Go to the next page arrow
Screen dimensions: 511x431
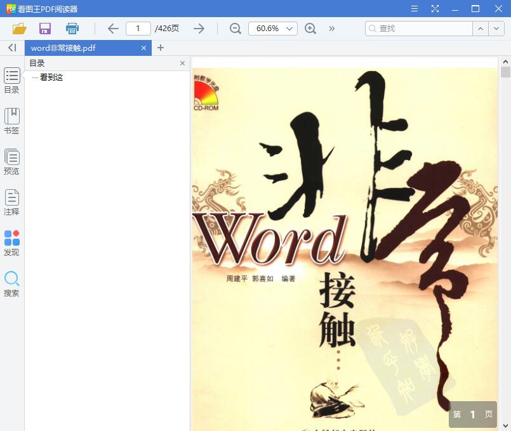point(199,29)
